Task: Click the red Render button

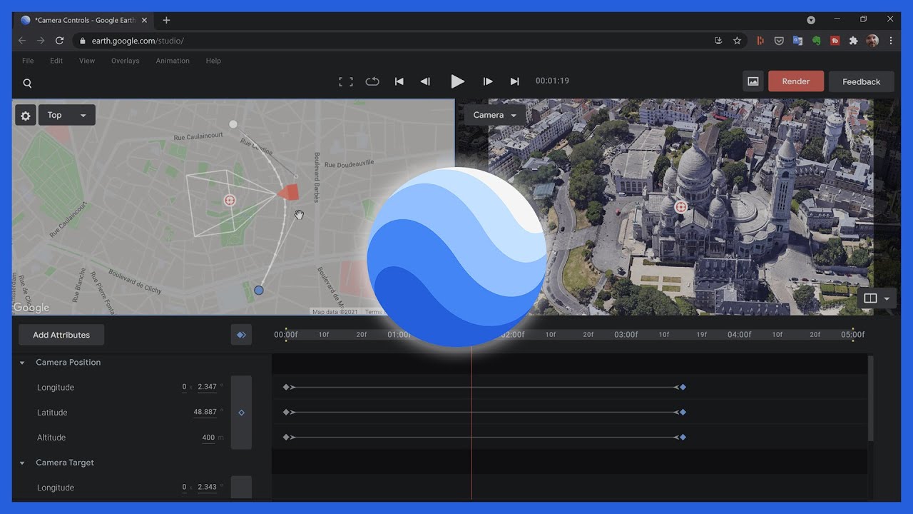Action: click(796, 81)
